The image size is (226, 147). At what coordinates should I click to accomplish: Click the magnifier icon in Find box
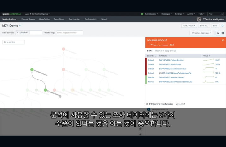(222, 14)
